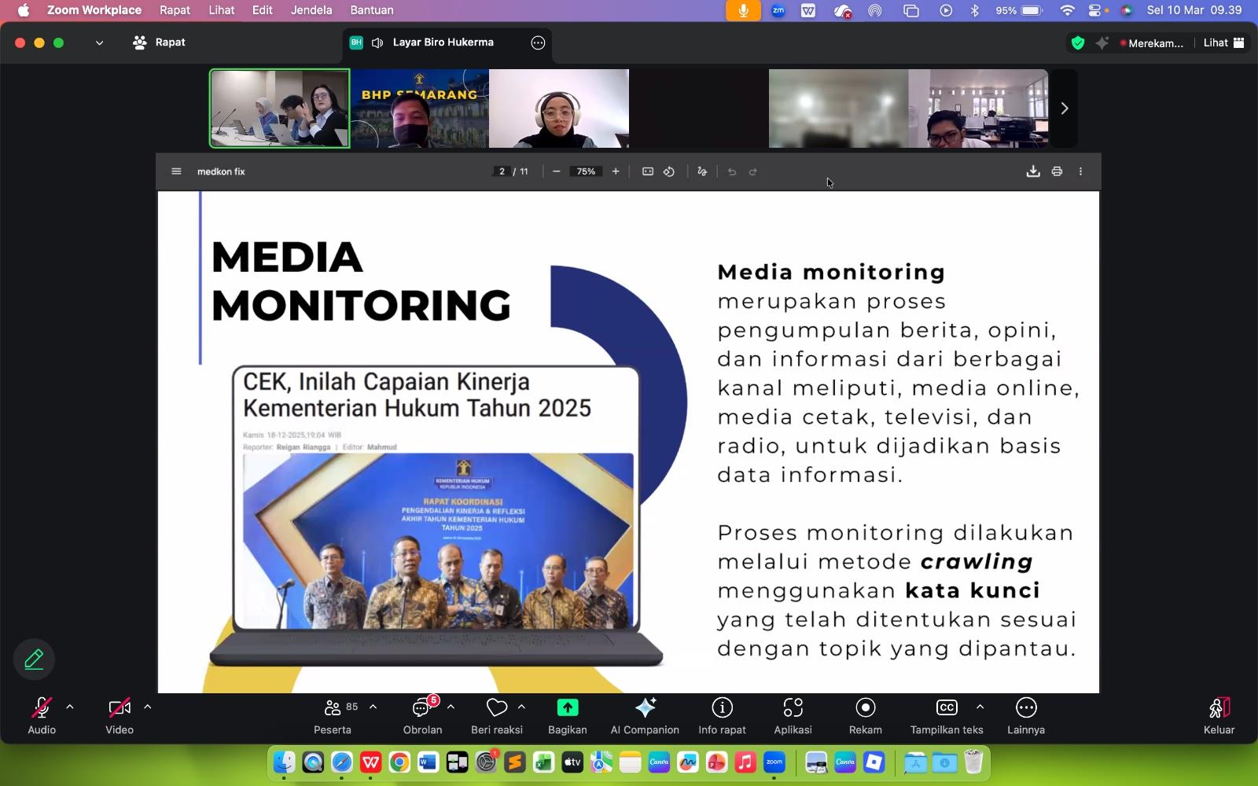Open the Jendela menu in menu bar
The width and height of the screenshot is (1258, 786).
point(311,10)
